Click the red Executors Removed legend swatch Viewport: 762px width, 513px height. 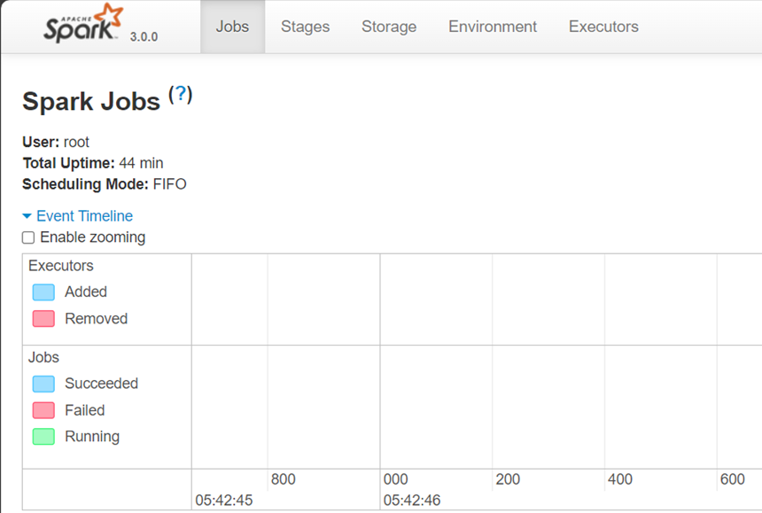[43, 319]
